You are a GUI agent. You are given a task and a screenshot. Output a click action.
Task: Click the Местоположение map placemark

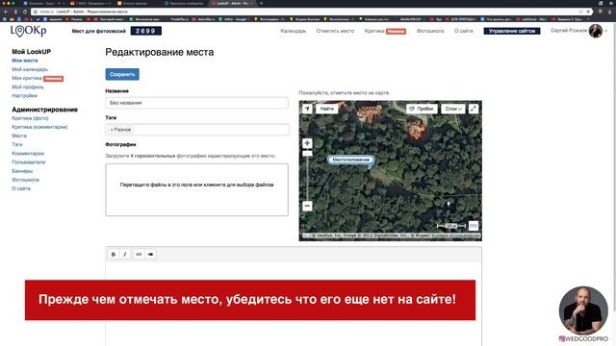point(350,160)
